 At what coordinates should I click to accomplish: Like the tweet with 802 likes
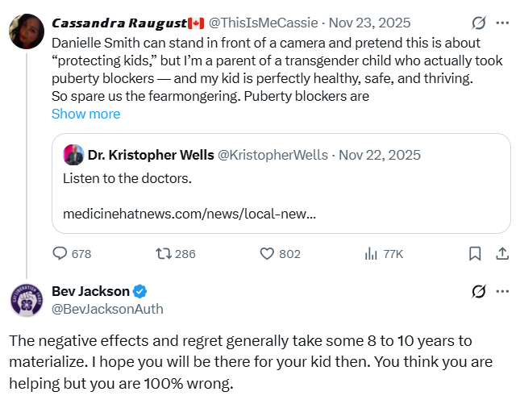(x=268, y=253)
